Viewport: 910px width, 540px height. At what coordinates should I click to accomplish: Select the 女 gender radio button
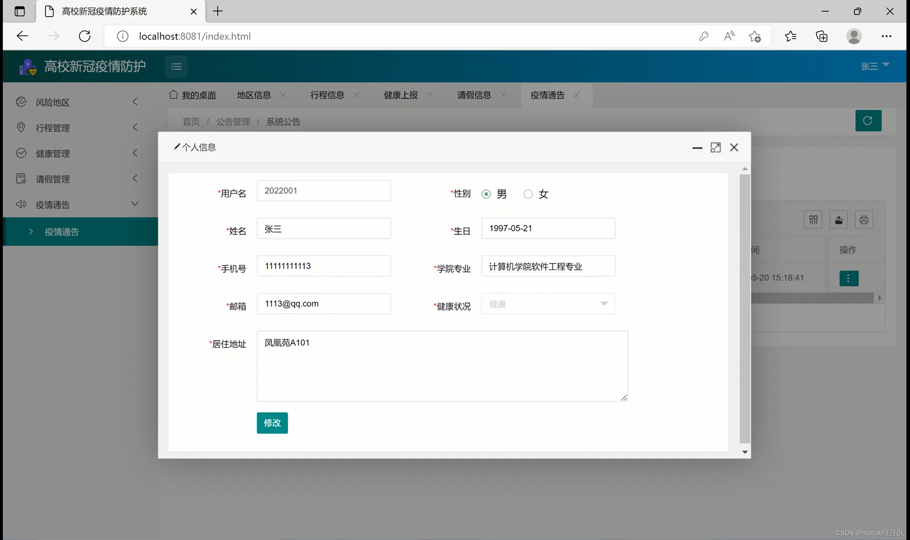528,194
